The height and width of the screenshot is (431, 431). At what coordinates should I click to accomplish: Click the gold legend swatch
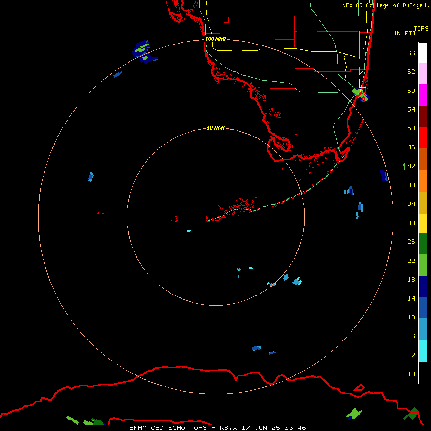coord(423,203)
